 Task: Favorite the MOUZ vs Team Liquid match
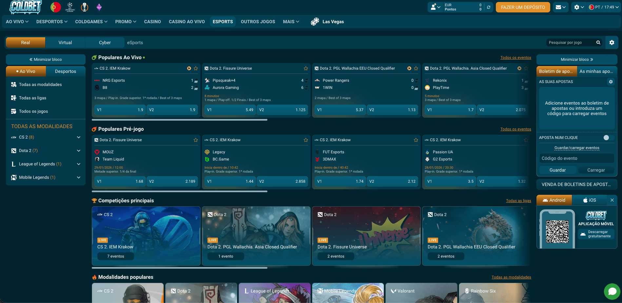coord(196,140)
